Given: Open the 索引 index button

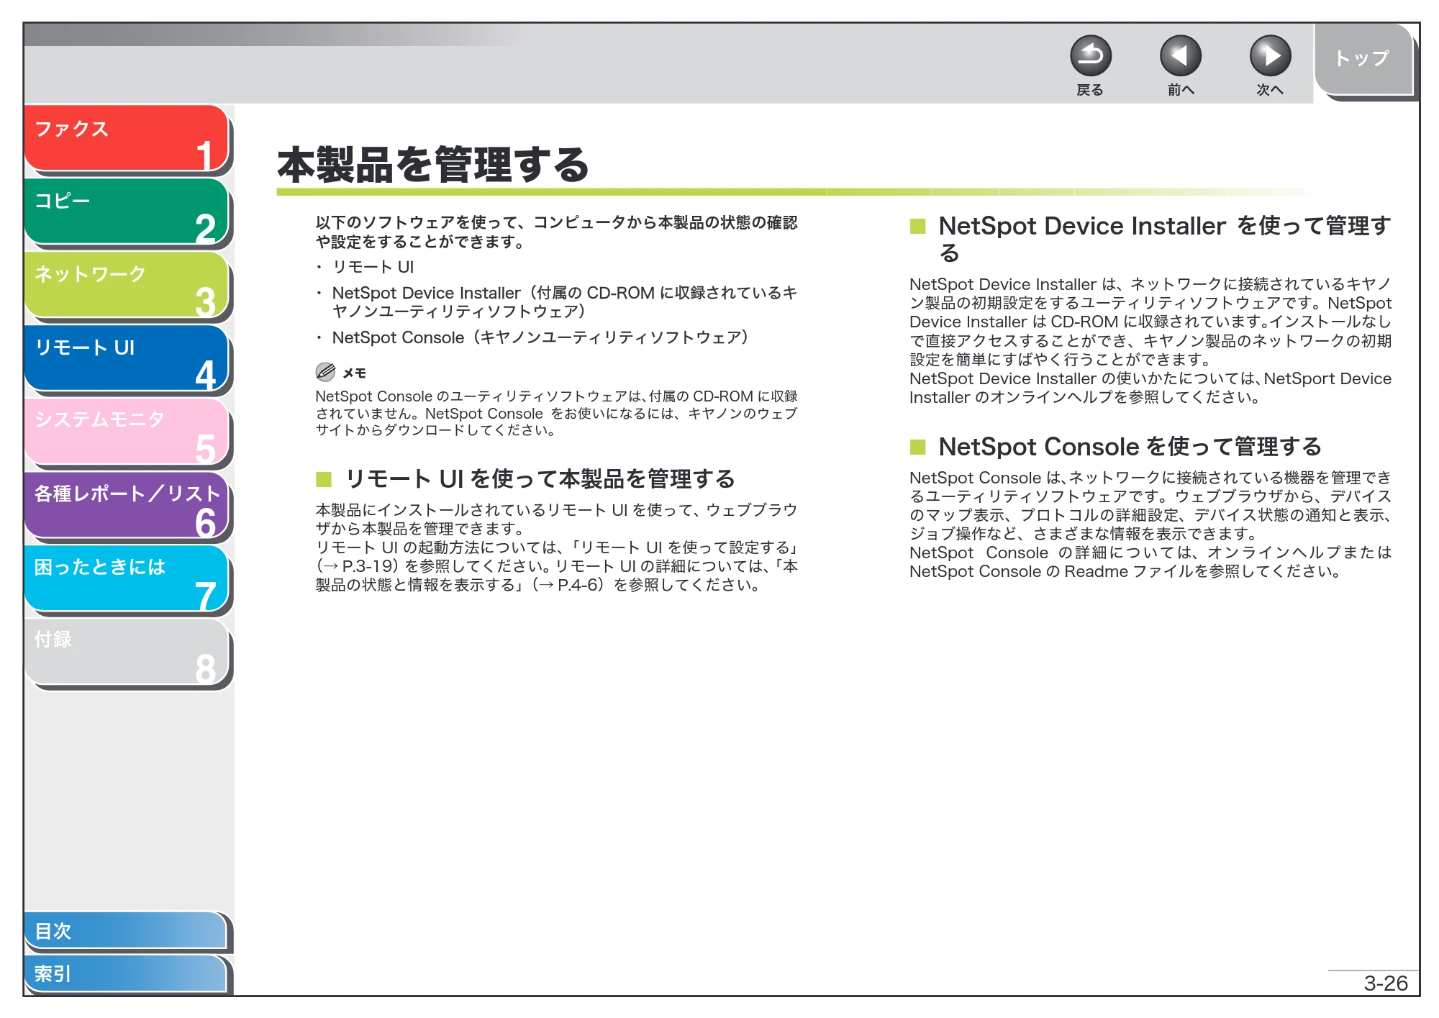Looking at the screenshot, I should [126, 973].
